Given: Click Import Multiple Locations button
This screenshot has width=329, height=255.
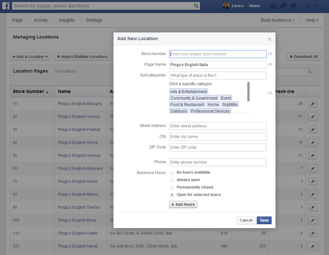Looking at the screenshot, I should click(x=82, y=57).
